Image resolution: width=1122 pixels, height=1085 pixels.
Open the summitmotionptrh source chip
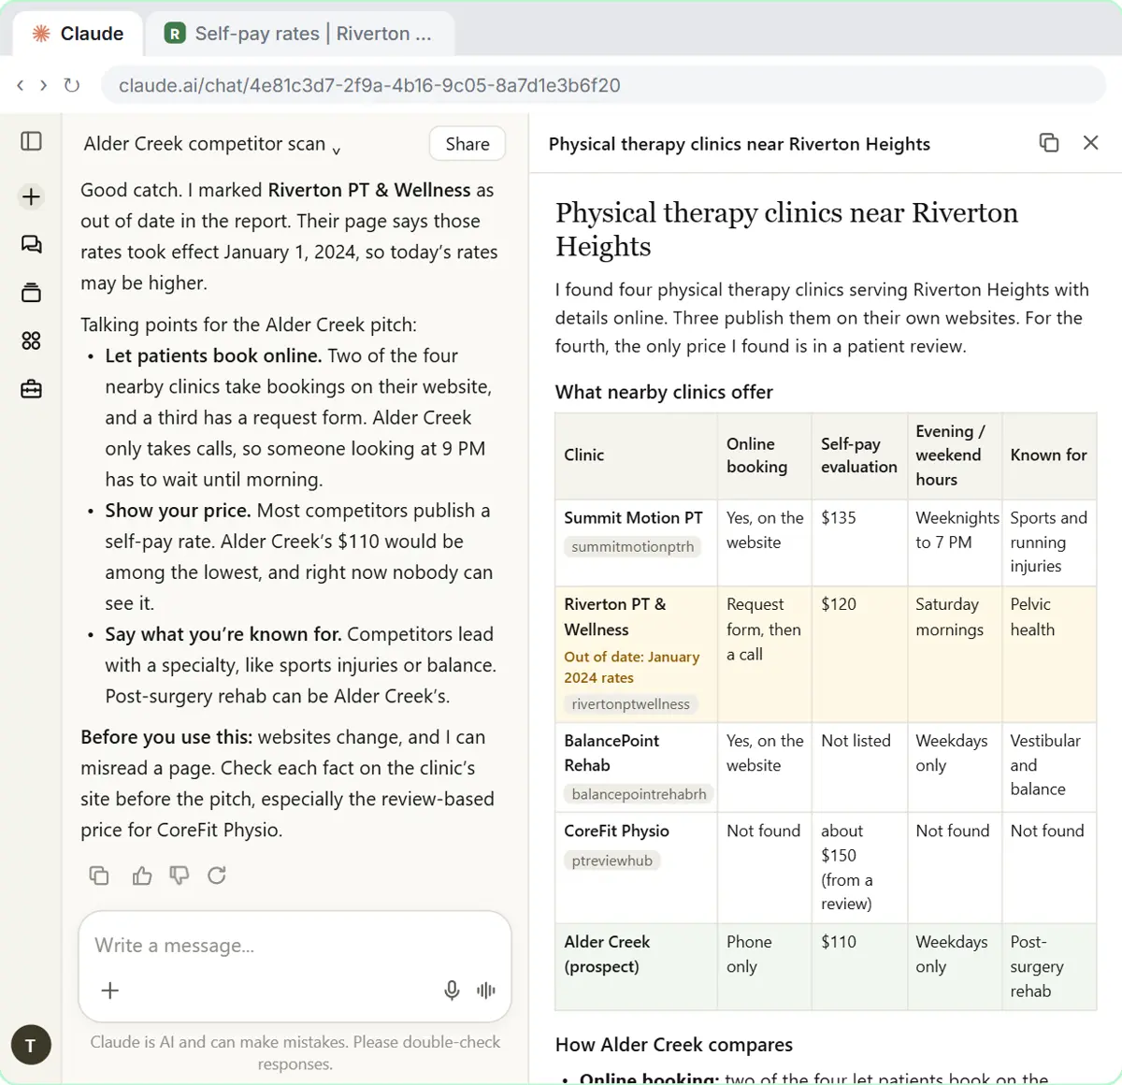(633, 546)
